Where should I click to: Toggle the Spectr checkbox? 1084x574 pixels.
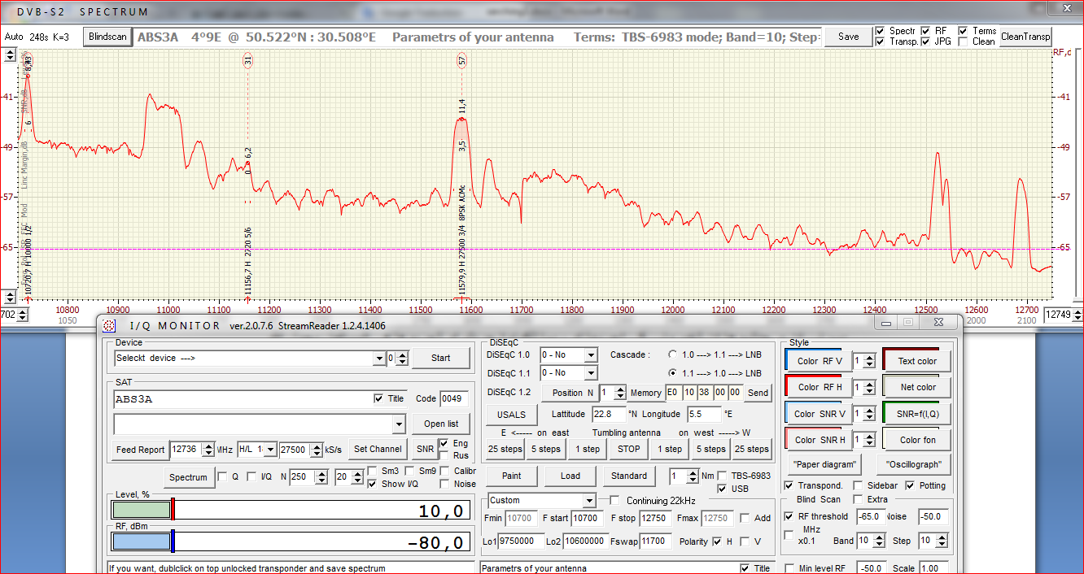pos(880,31)
